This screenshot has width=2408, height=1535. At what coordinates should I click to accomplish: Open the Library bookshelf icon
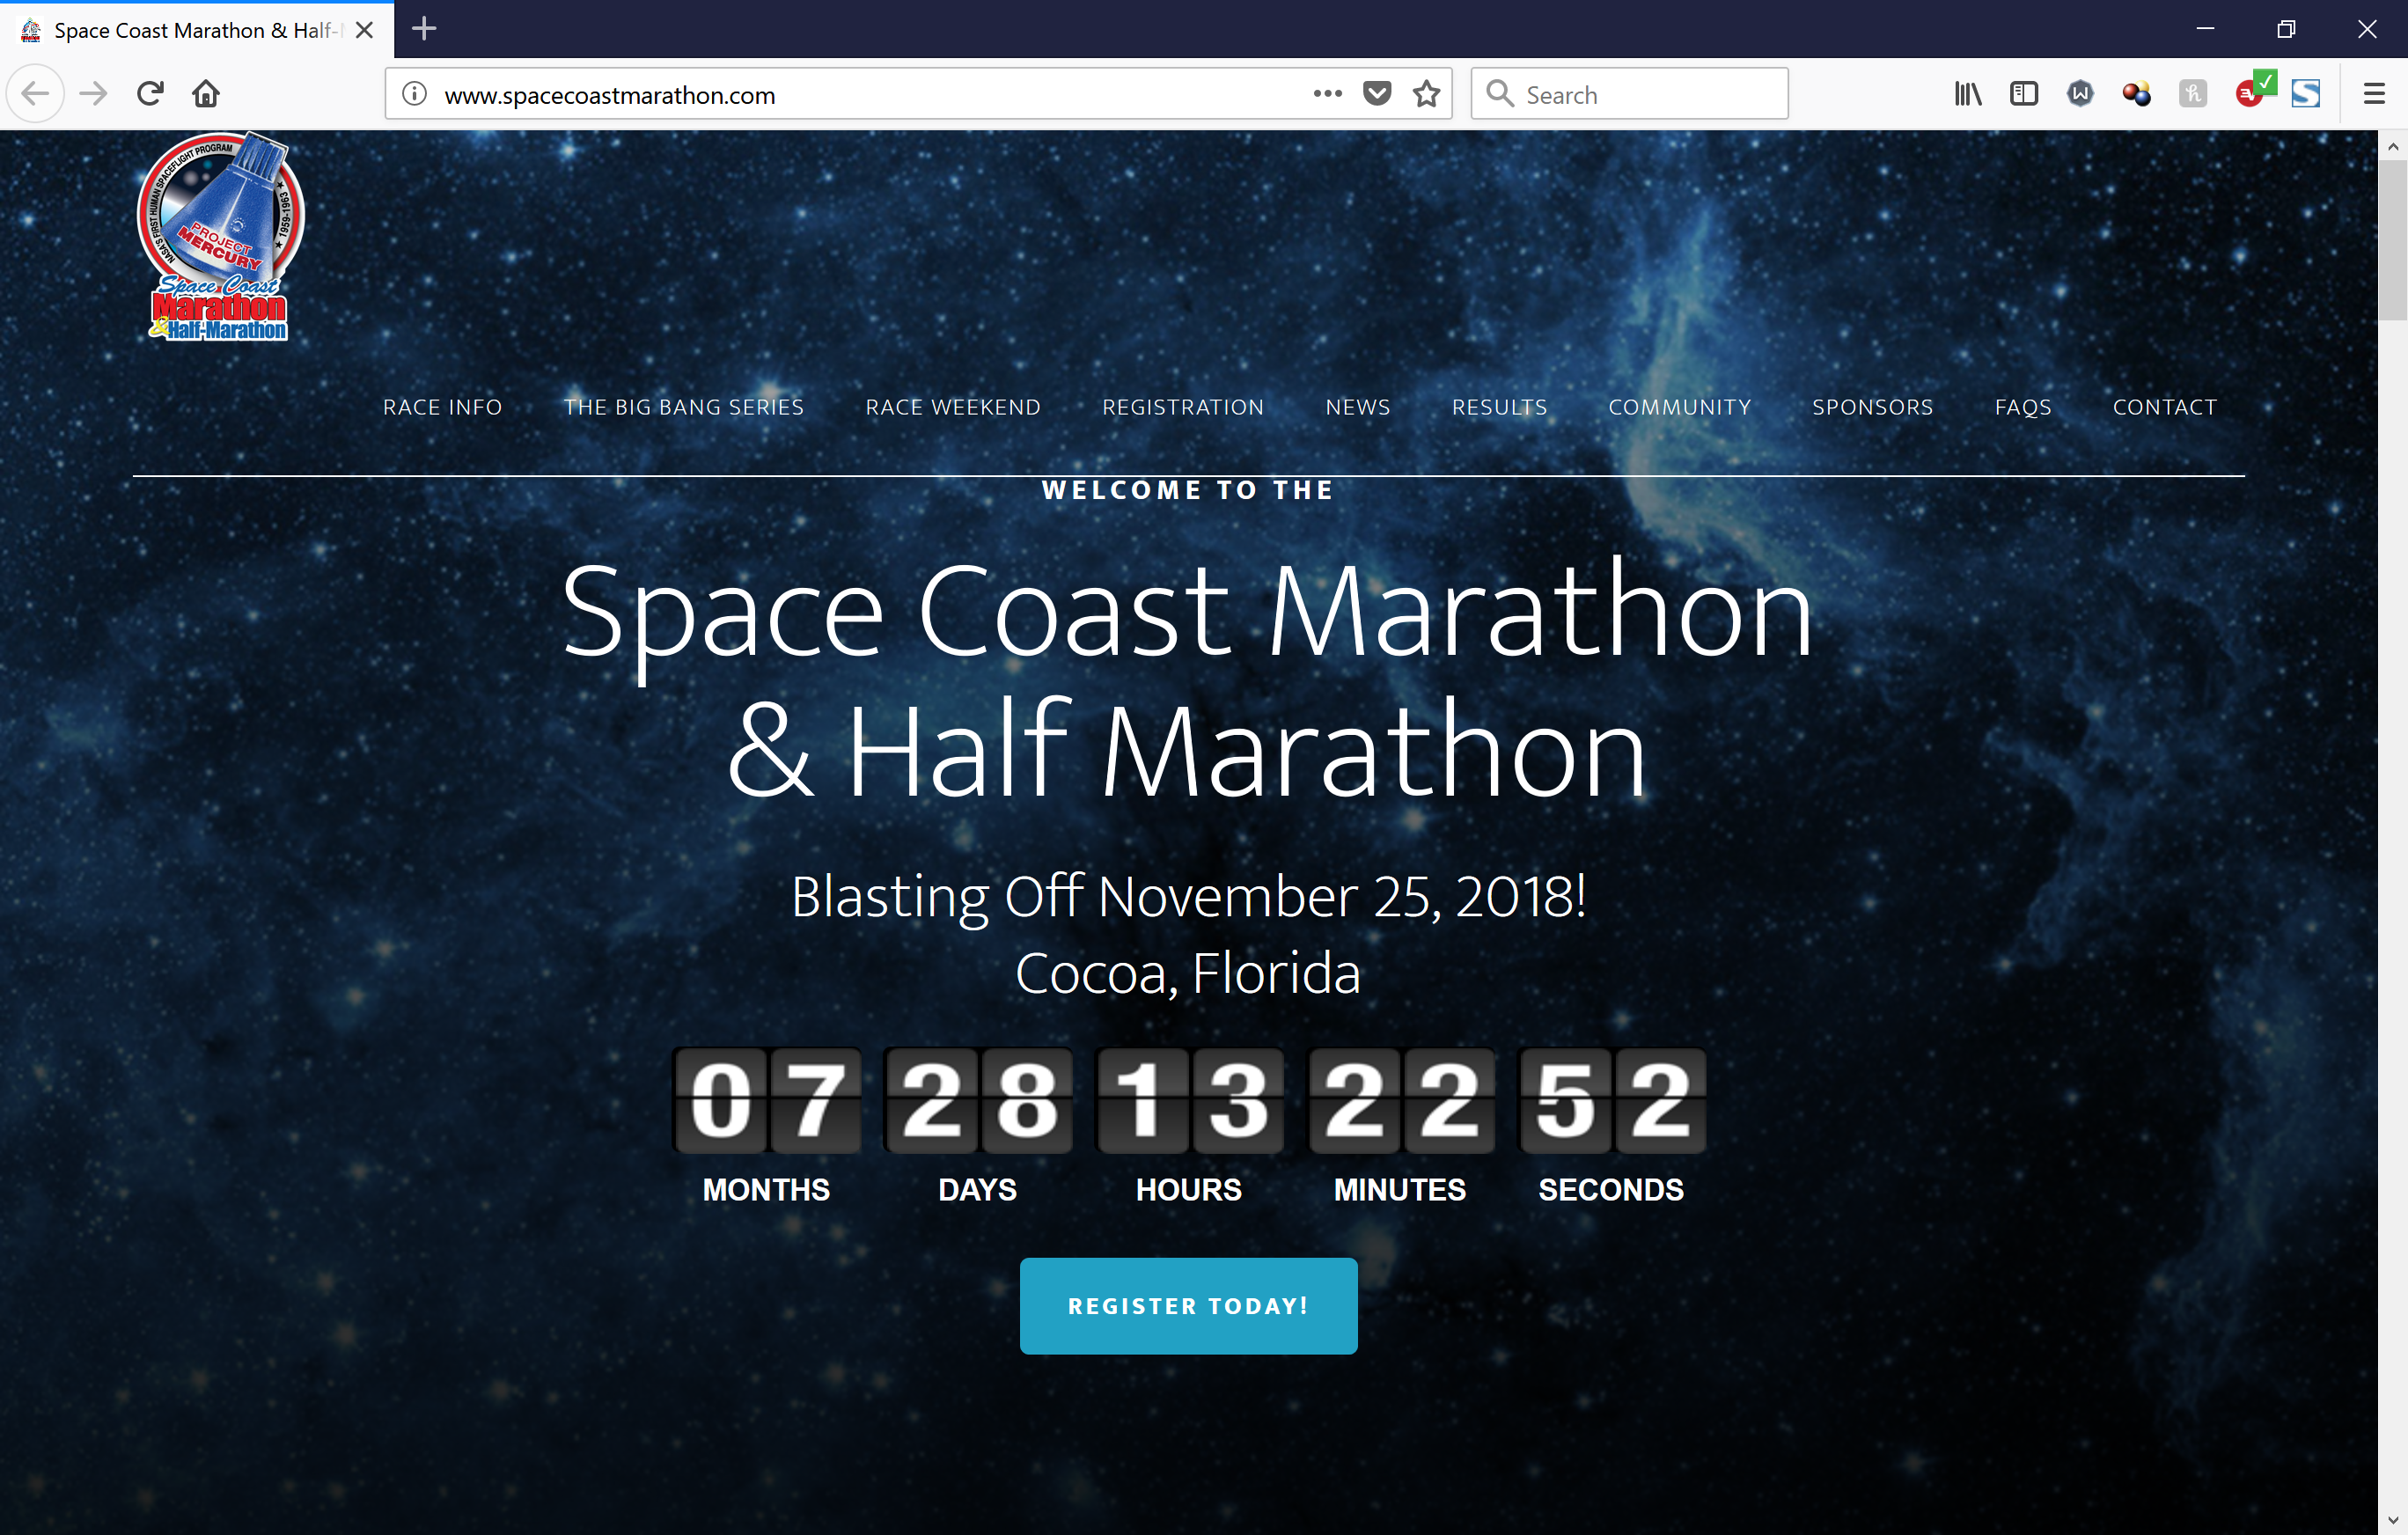tap(1968, 94)
